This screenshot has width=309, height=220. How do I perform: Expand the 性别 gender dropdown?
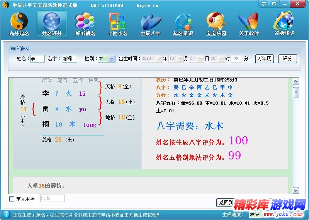pos(112,59)
